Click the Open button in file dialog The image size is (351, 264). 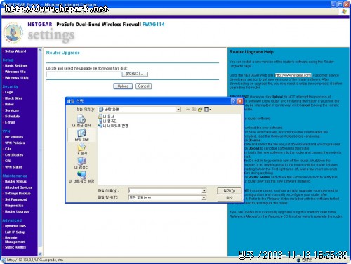[x=229, y=191]
